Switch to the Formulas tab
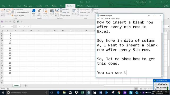 39,6
